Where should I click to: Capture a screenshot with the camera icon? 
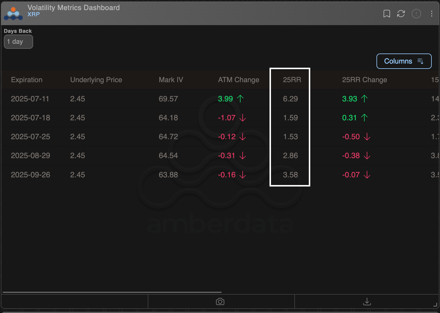click(x=220, y=301)
